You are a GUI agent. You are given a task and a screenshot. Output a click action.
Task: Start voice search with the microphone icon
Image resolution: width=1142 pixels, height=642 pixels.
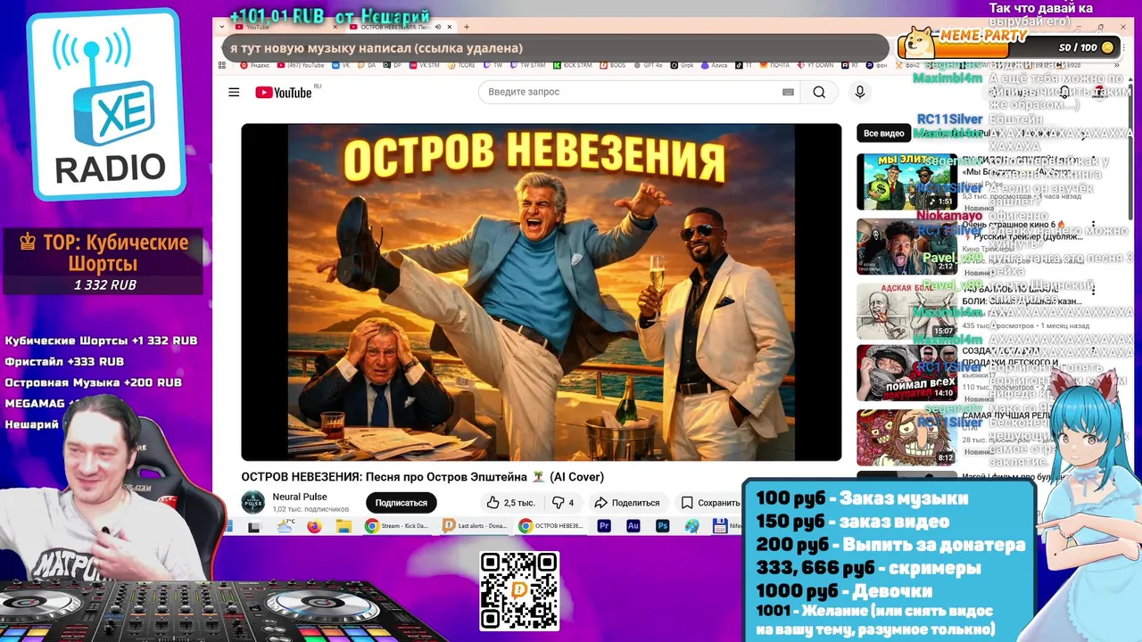click(860, 92)
